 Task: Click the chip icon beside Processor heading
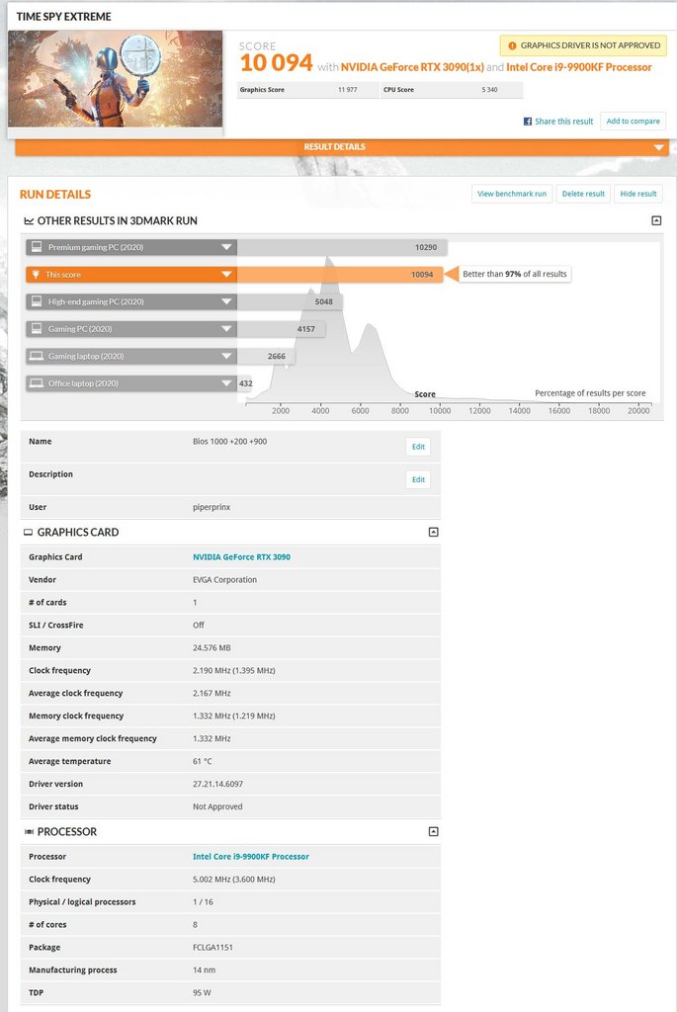[29, 832]
